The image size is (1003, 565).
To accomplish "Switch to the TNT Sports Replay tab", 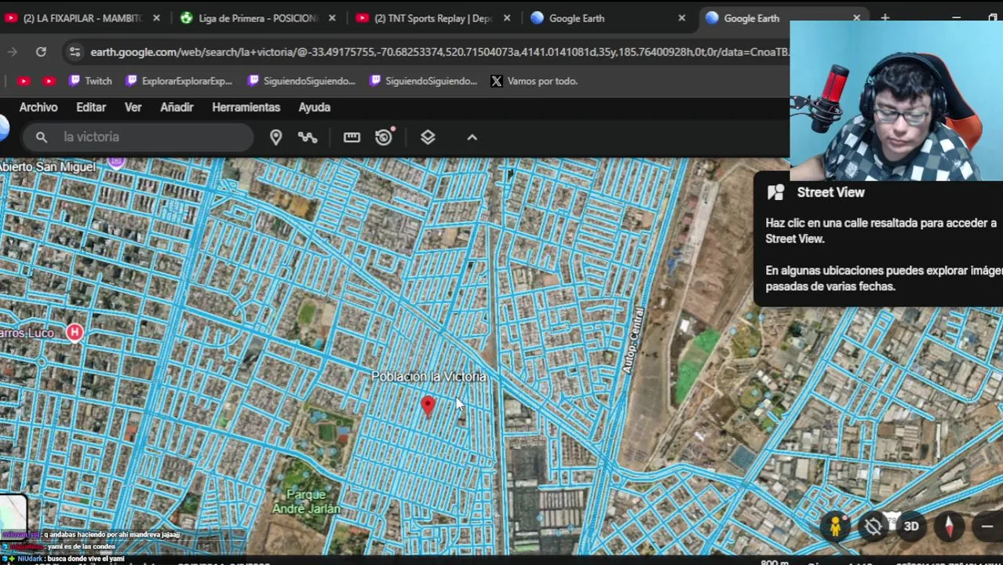I will pos(424,18).
